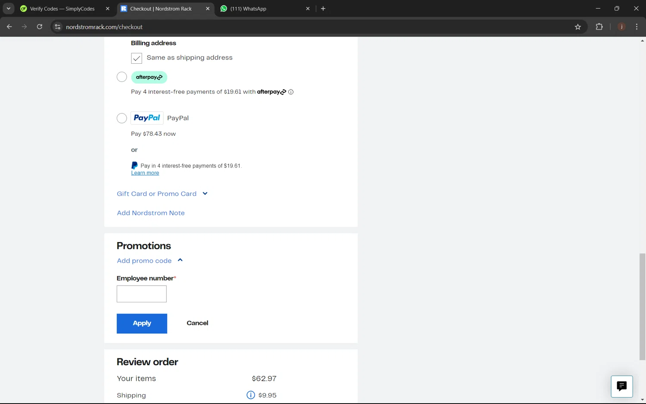The width and height of the screenshot is (646, 404).
Task: Click the Pay $78.43 now text
Action: point(153,134)
